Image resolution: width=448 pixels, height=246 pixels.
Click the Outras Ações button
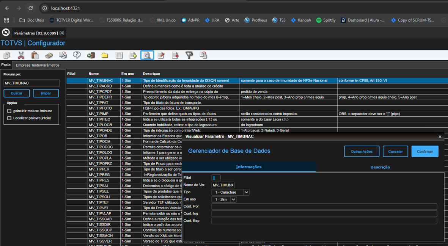coord(361,151)
